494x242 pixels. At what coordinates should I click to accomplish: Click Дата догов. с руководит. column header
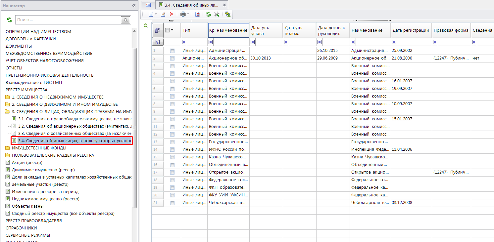(x=333, y=30)
